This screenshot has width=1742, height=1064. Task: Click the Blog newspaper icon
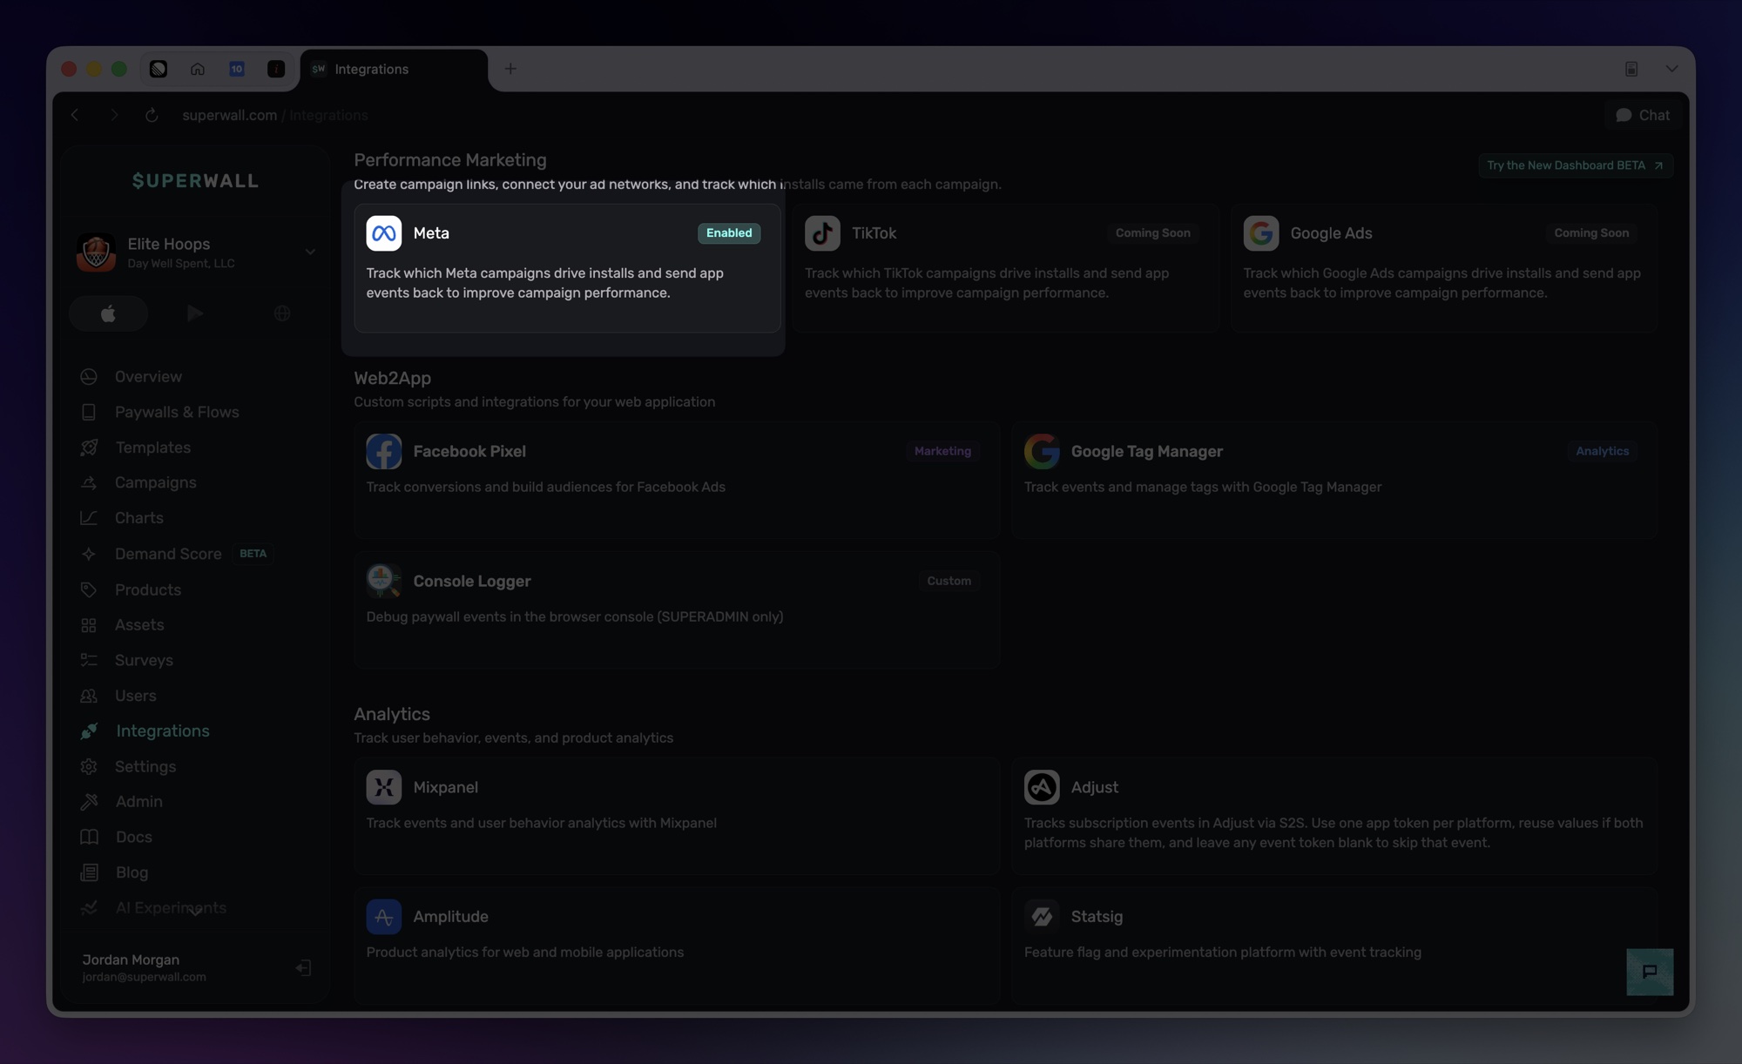[89, 872]
